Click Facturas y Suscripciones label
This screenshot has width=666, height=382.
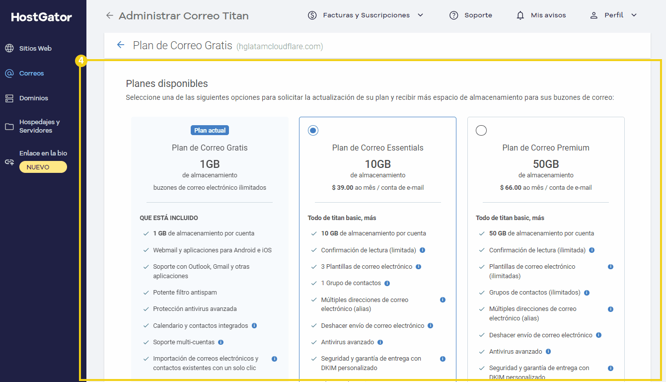[x=367, y=15]
